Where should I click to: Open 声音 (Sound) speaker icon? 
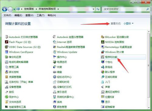pos(103,87)
